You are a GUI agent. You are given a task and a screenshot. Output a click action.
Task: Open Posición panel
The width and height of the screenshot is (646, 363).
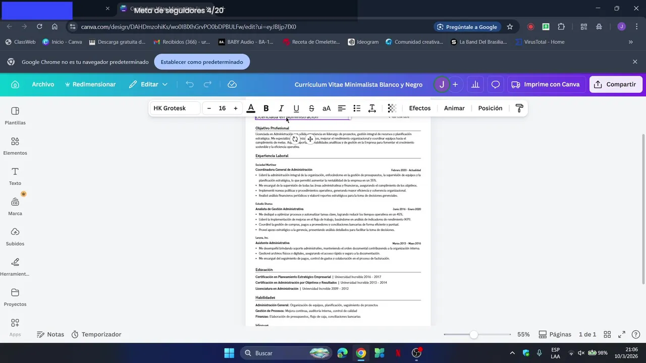pos(490,108)
